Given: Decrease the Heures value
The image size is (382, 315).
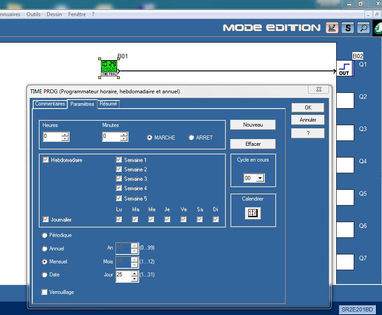Looking at the screenshot, I should pyautogui.click(x=65, y=139).
